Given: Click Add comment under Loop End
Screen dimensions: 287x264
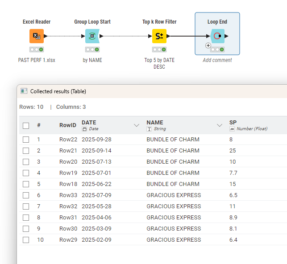Looking at the screenshot, I should (217, 60).
